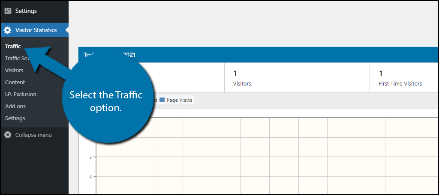Click the Page Views legend color box
The image size is (439, 195).
click(162, 100)
